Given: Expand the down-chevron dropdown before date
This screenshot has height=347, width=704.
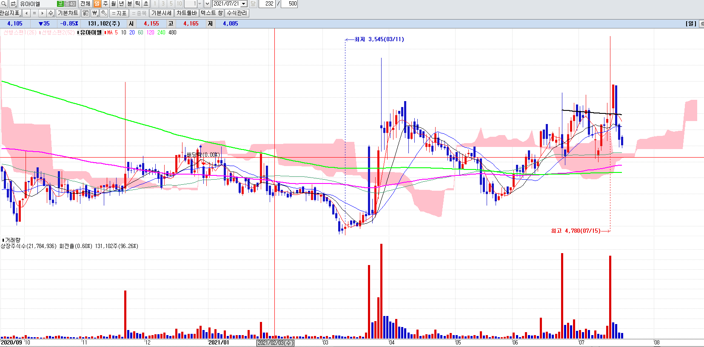Looking at the screenshot, I should 208,4.
